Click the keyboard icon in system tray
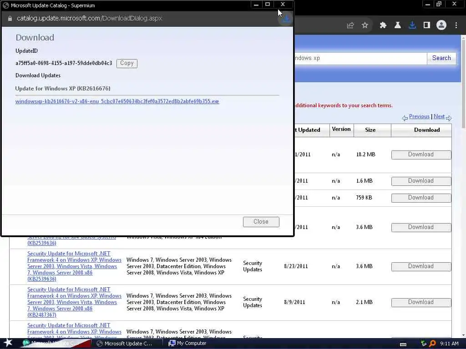 pos(403,344)
